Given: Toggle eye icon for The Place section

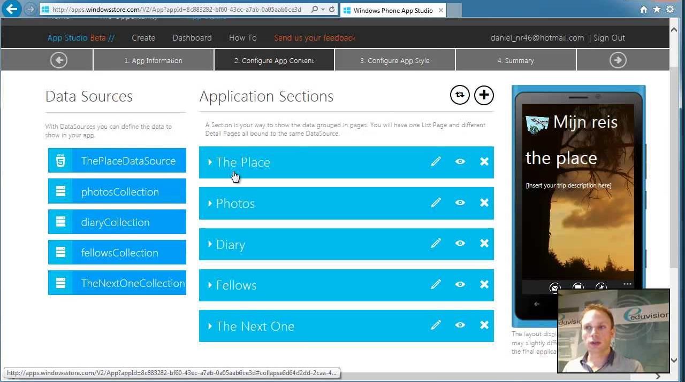Looking at the screenshot, I should point(460,161).
